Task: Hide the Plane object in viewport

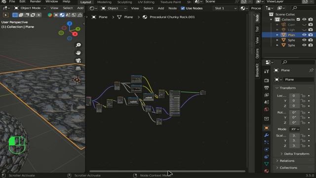Action: click(304, 35)
